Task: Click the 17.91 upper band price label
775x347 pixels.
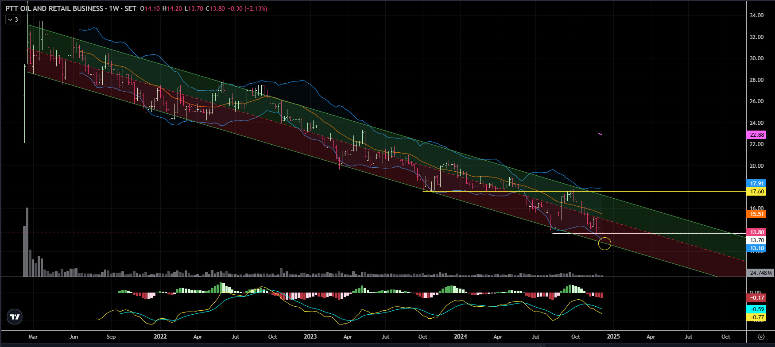Action: [756, 183]
